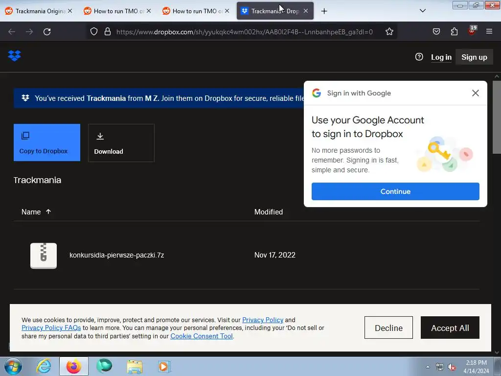Click the Modified column header
Image resolution: width=501 pixels, height=376 pixels.
pos(269,211)
